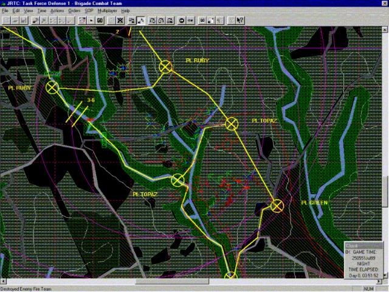Expand the Multiplayer menu

[109, 11]
